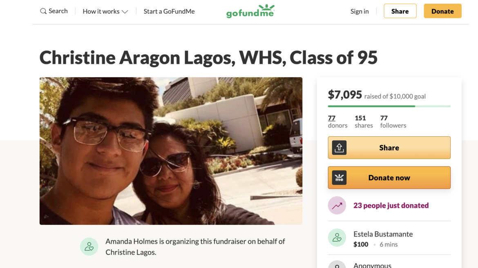The image size is (478, 268).
Task: Click the Donate now button
Action: tap(389, 177)
